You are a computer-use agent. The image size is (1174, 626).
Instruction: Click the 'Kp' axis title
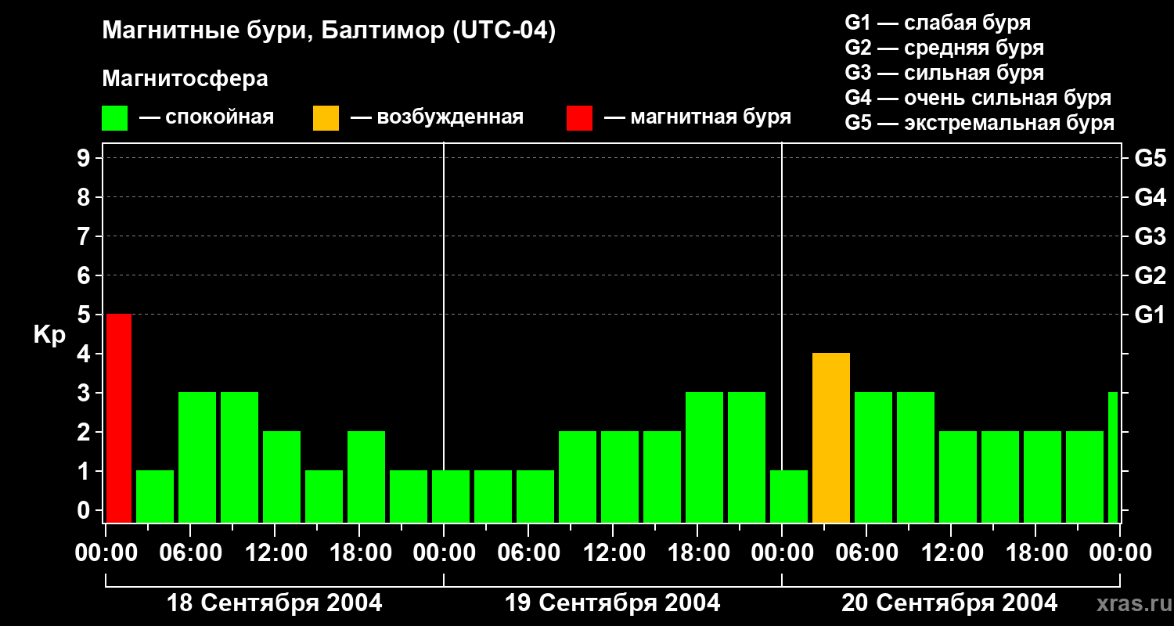(x=49, y=335)
